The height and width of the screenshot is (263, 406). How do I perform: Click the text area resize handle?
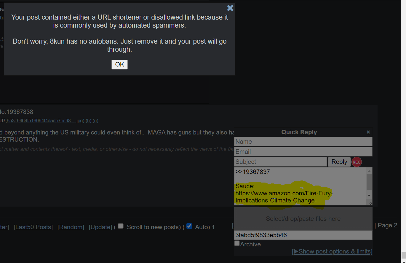(370, 203)
